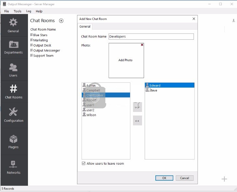
Task: Select Output Messenger chat room
Action: [x=45, y=50]
